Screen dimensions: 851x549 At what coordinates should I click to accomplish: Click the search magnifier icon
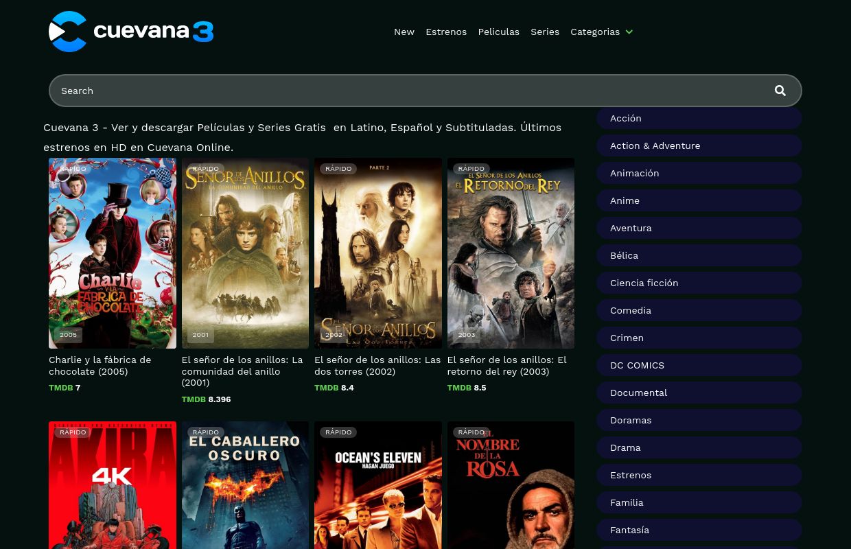[x=780, y=91]
